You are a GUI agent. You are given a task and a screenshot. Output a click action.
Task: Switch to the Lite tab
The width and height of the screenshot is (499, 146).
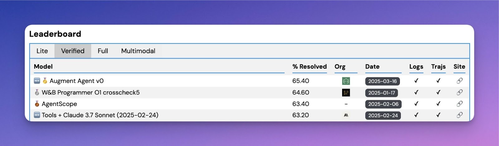[x=42, y=51]
